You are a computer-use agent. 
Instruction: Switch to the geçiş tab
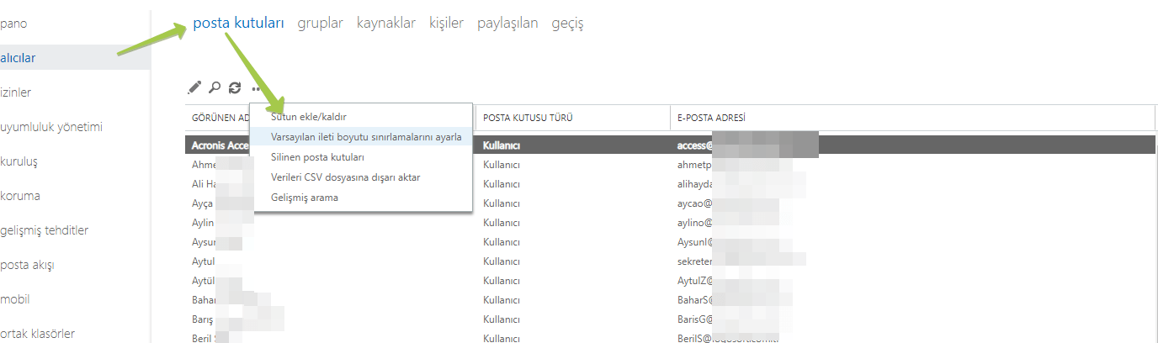pyautogui.click(x=567, y=23)
